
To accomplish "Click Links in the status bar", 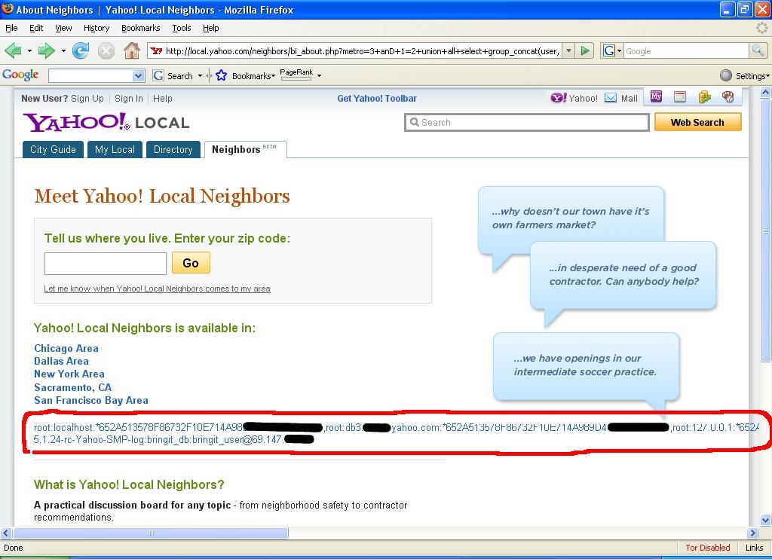I will click(x=754, y=548).
